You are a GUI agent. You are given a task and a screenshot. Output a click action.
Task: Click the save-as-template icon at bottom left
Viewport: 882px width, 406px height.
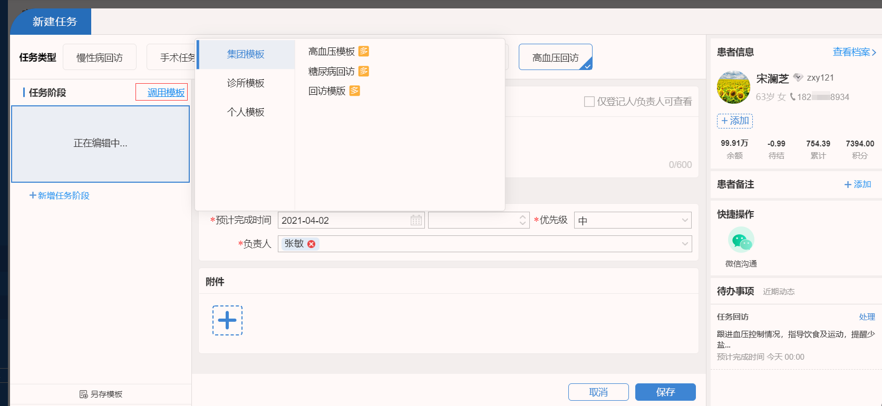pos(83,394)
